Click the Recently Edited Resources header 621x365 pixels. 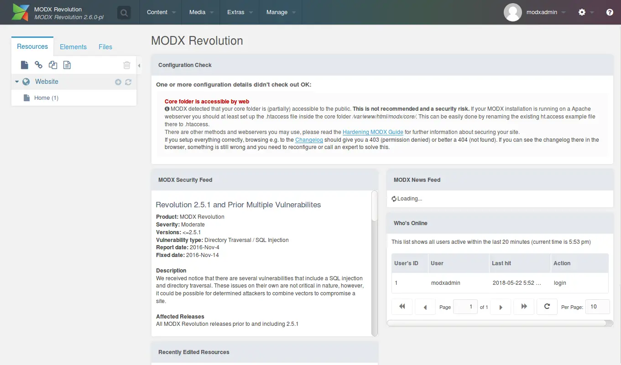pos(265,352)
